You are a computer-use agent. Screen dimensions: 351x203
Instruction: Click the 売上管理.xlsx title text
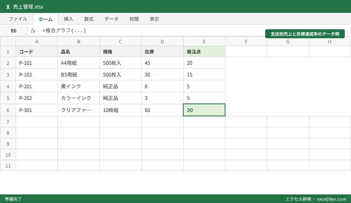(x=28, y=7)
